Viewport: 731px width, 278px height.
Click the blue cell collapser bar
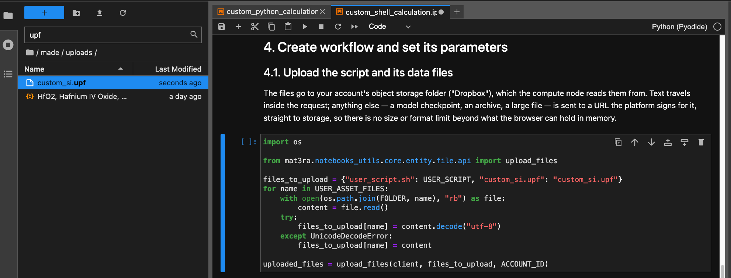tap(223, 203)
